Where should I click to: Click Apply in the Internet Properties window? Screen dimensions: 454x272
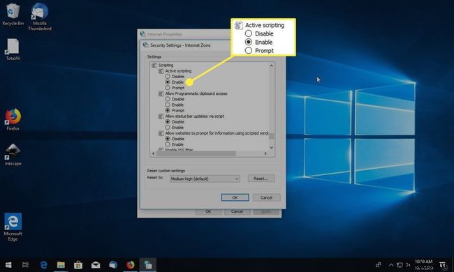tap(266, 211)
